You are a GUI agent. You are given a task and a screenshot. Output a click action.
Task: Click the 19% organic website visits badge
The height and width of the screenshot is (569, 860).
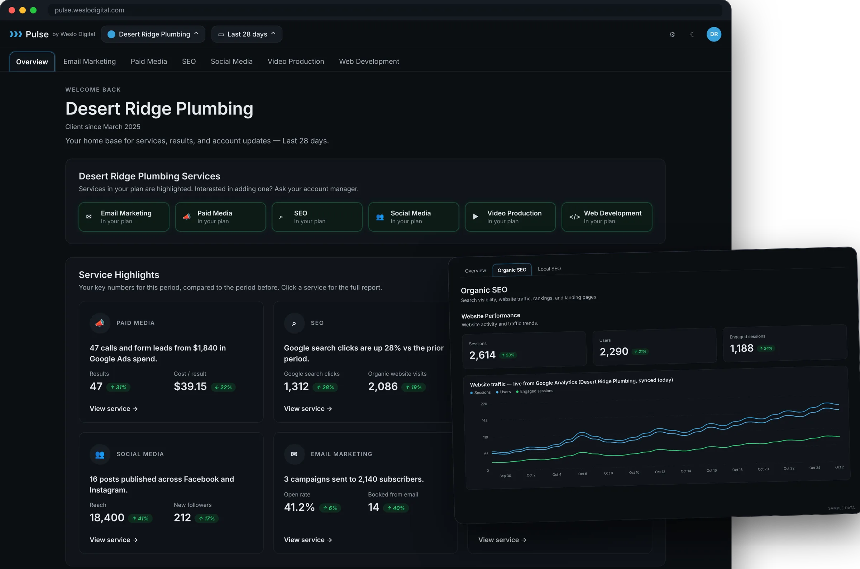click(414, 387)
